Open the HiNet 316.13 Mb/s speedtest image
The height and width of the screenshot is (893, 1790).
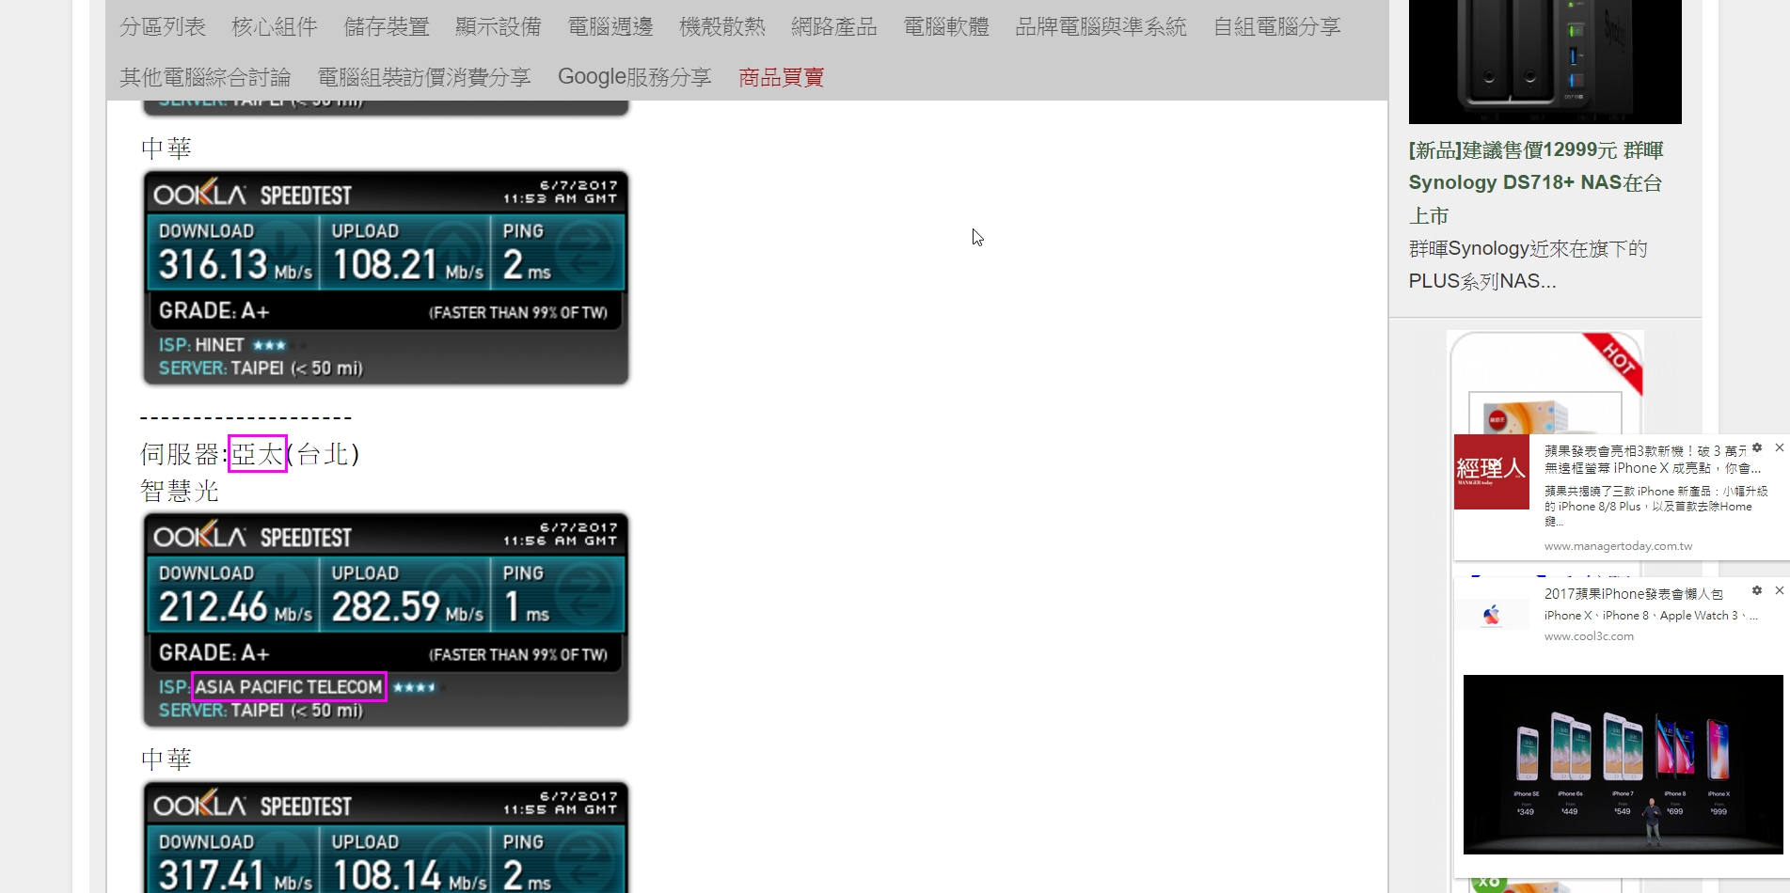[x=386, y=277]
